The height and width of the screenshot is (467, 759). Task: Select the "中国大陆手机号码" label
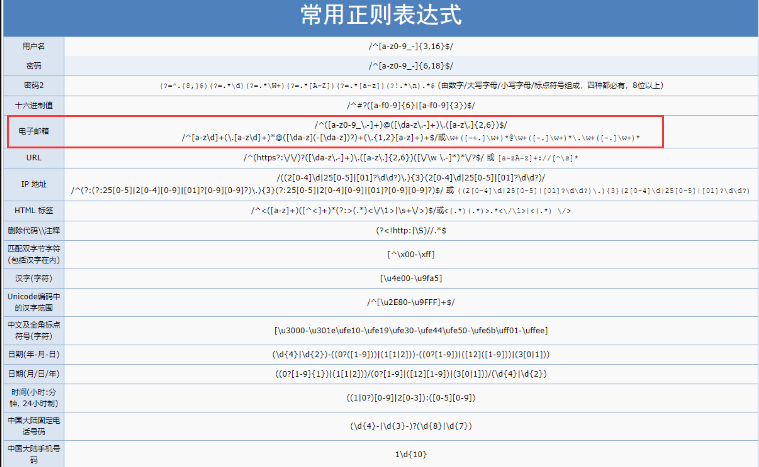[34, 454]
